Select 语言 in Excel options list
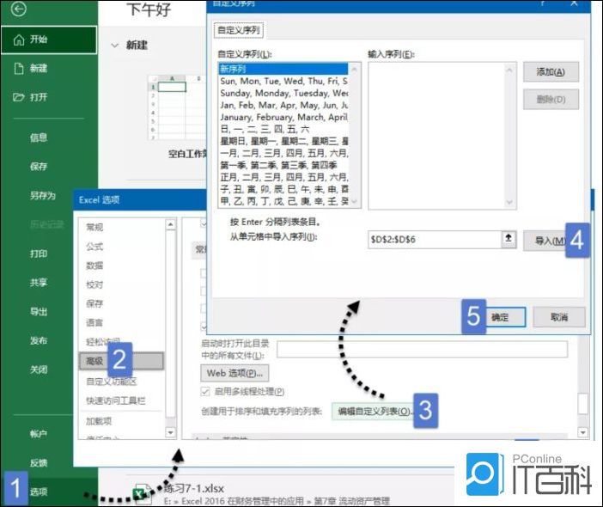603x507 pixels. pyautogui.click(x=94, y=323)
